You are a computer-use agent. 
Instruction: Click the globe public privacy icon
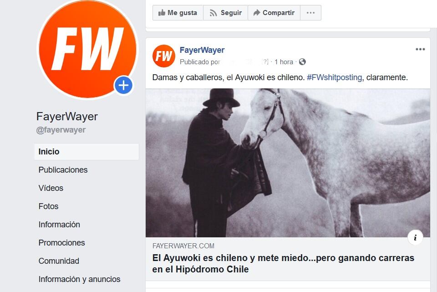click(x=302, y=61)
